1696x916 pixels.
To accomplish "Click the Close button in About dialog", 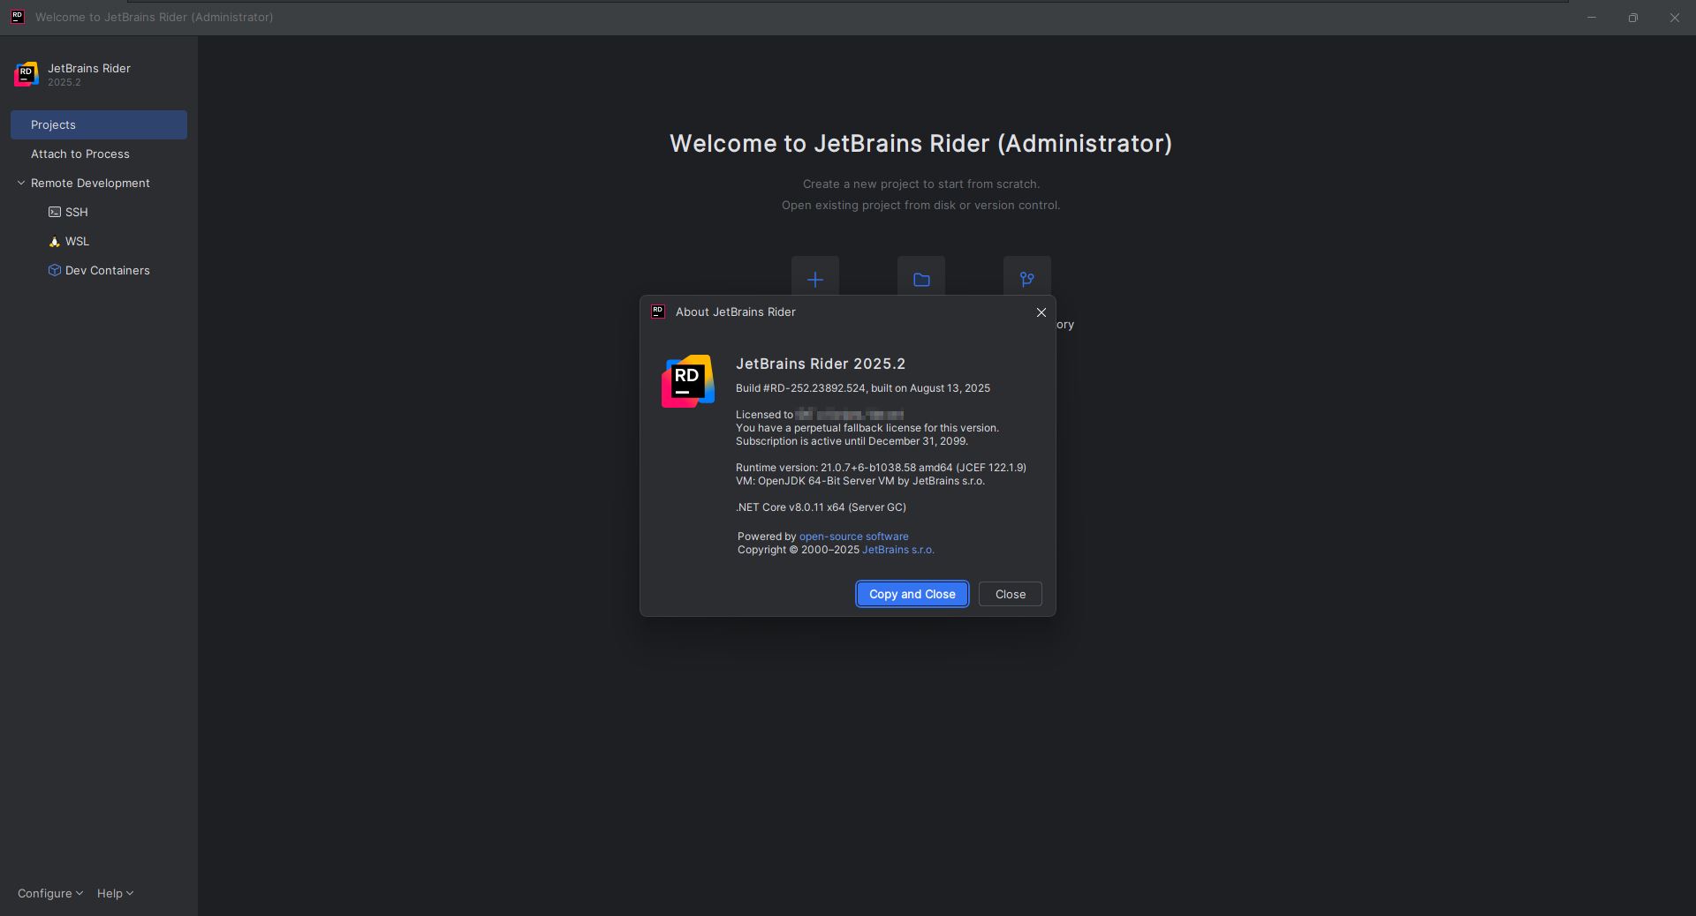I will (1010, 594).
